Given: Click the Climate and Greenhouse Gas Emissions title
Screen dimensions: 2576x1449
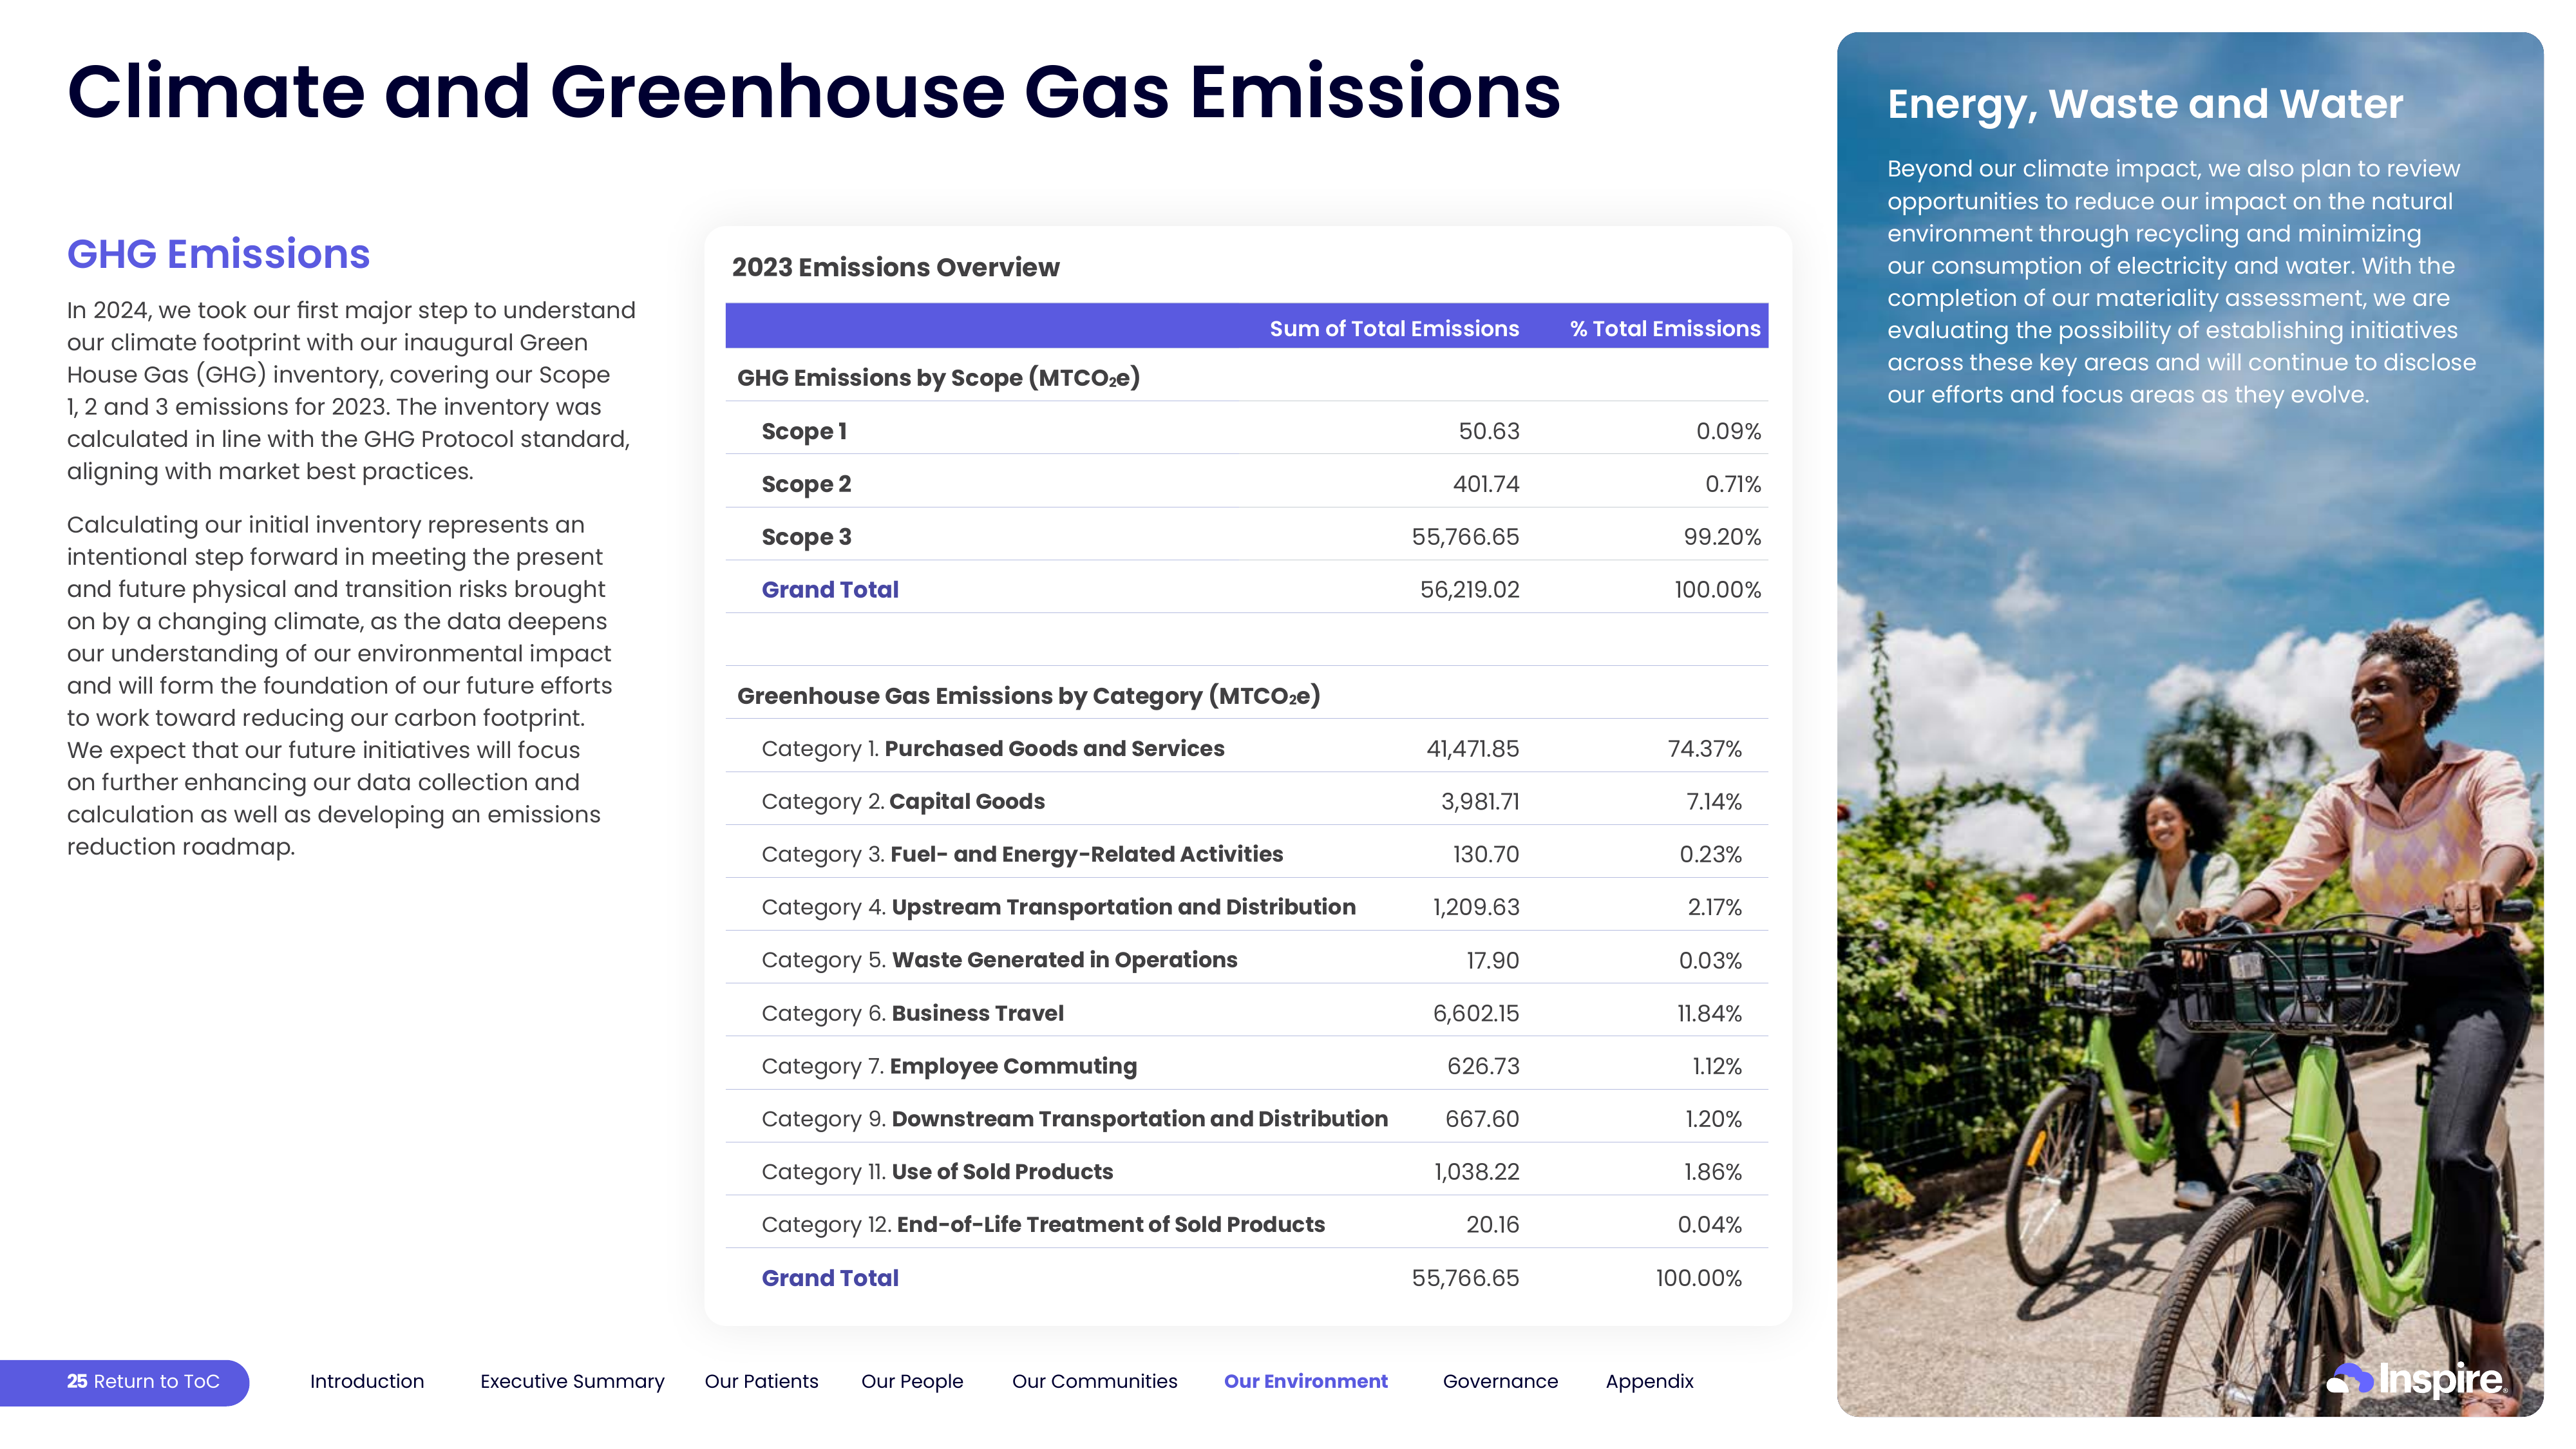Looking at the screenshot, I should 813,92.
